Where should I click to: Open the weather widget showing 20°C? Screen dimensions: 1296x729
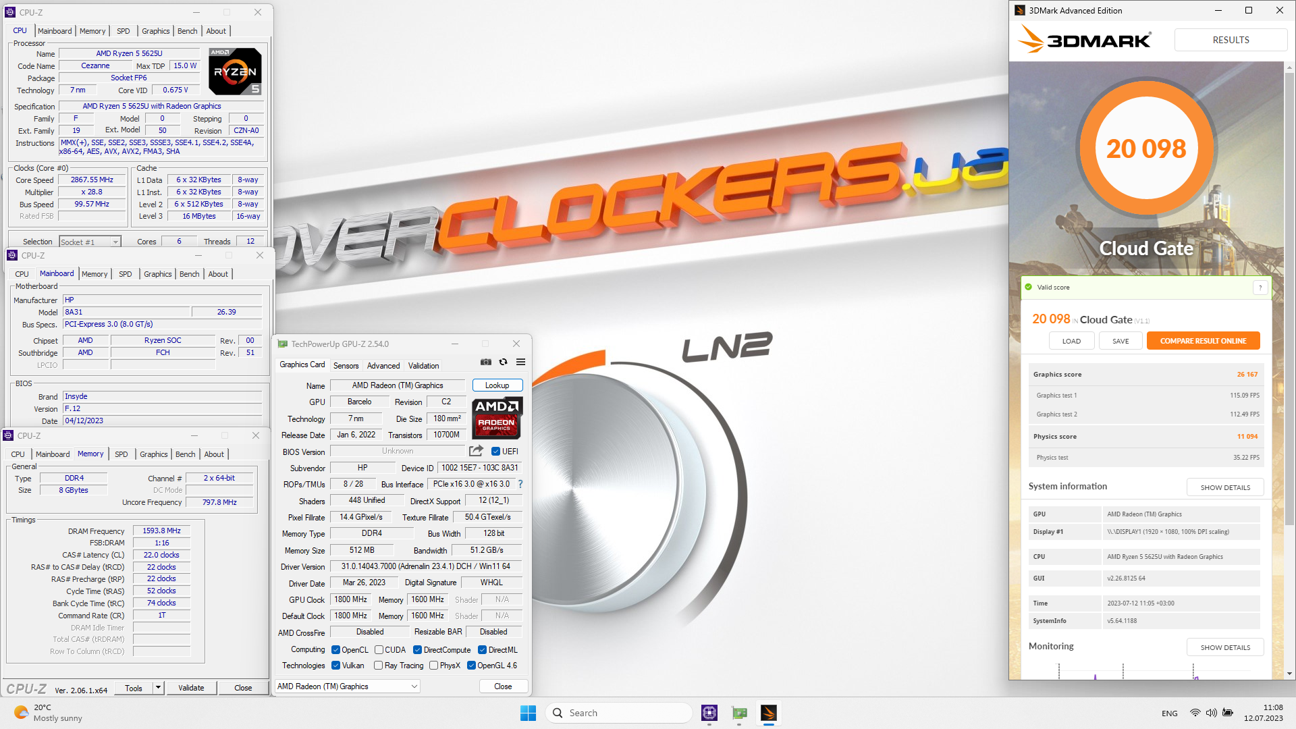coord(48,713)
